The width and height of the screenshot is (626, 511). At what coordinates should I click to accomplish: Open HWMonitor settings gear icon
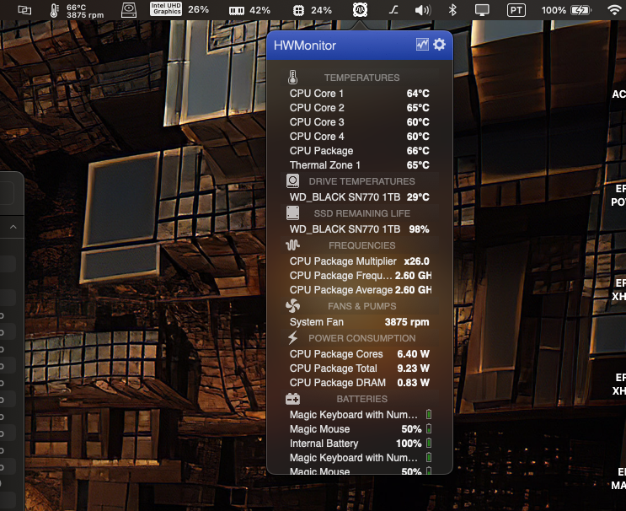439,45
